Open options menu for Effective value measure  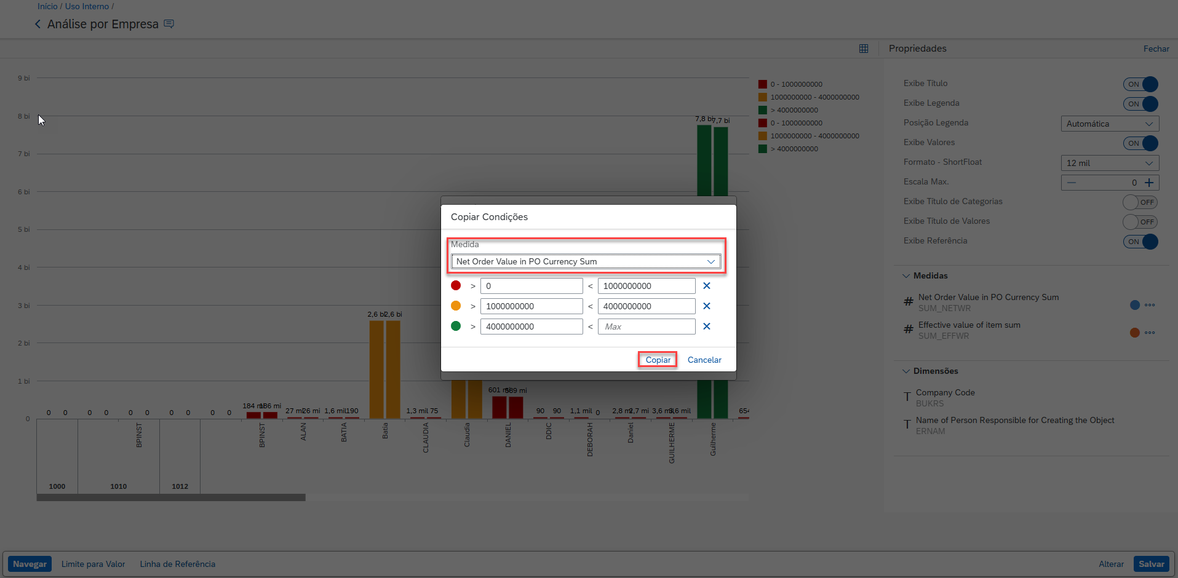click(x=1150, y=333)
